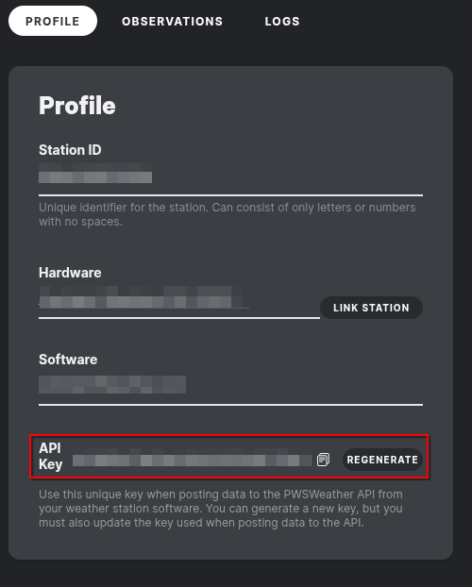Click the divider line under Software

pos(230,405)
